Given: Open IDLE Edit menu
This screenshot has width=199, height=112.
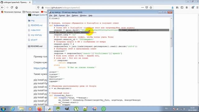Looking at the screenshot, I should tap(55, 16).
